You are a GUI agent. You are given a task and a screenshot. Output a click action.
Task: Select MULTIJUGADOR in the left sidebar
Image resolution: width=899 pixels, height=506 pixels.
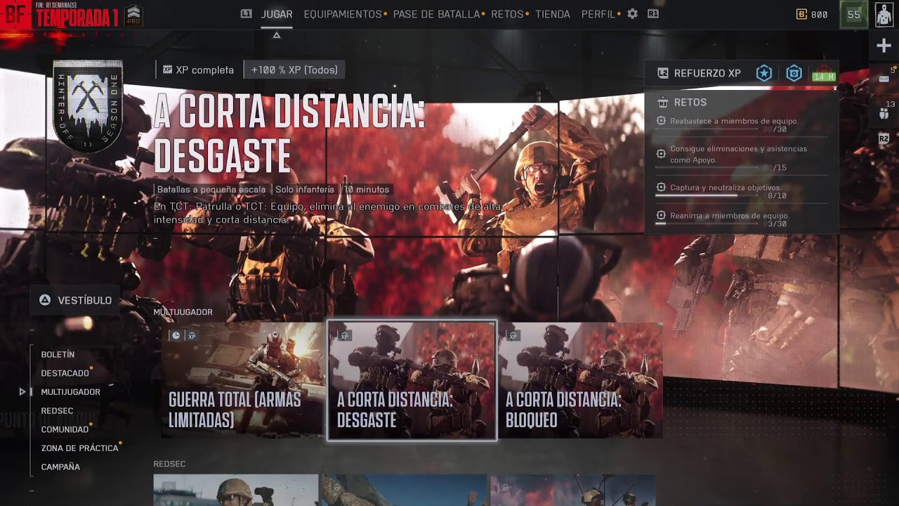pos(70,392)
